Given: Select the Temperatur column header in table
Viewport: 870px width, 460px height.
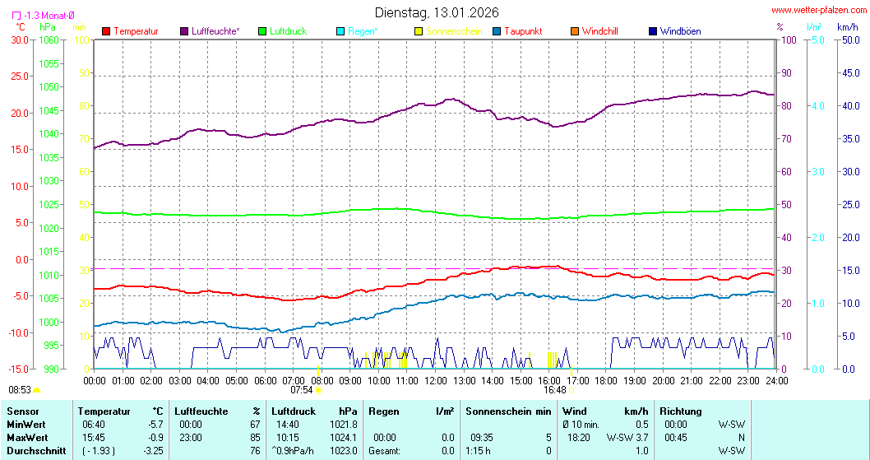Looking at the screenshot, I should pyautogui.click(x=104, y=411).
